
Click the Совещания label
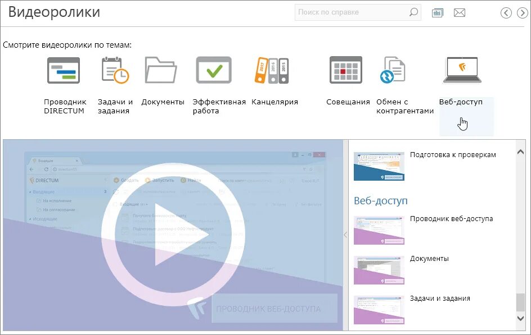tap(348, 102)
